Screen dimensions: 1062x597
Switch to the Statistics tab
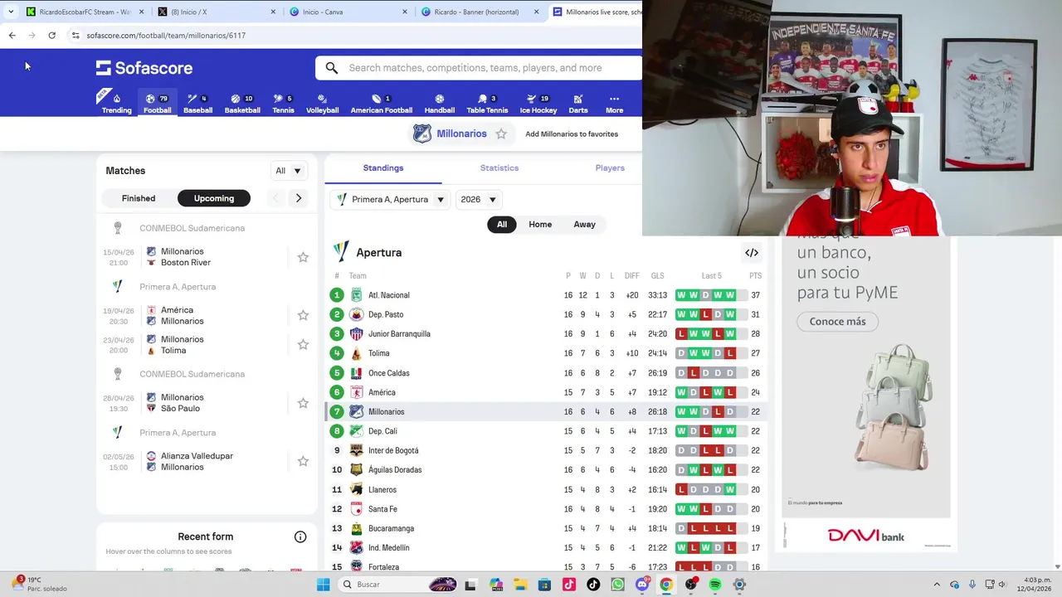[499, 167]
